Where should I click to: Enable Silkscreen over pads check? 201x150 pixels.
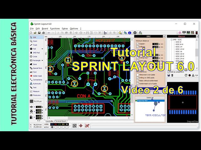(x=138, y=75)
